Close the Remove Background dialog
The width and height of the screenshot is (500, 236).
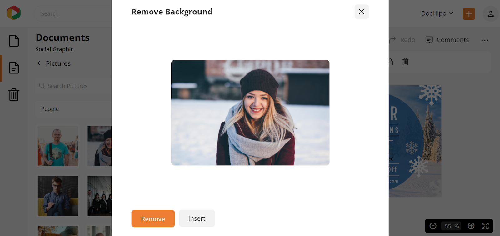(x=362, y=12)
